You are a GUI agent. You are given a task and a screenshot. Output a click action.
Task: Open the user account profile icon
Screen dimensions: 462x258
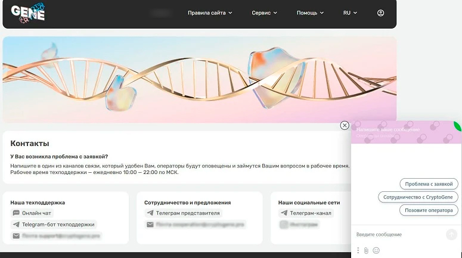tap(381, 13)
